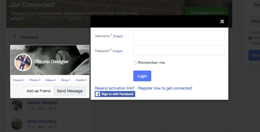Screen dimensions: 260x132
Task: Click Resend activation link
Action: click(x=115, y=88)
